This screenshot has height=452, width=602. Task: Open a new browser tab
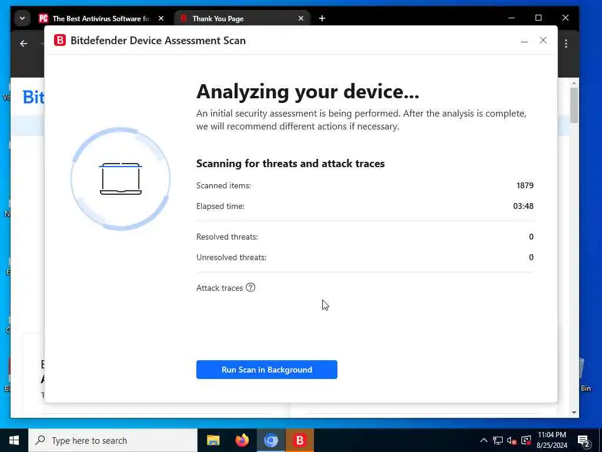322,18
